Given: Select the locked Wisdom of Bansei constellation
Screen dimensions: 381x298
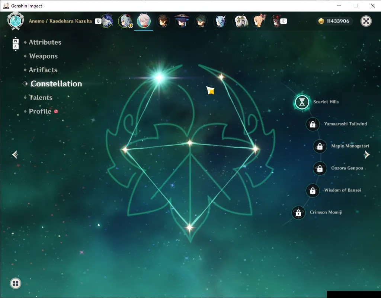Looking at the screenshot, I should (313, 190).
